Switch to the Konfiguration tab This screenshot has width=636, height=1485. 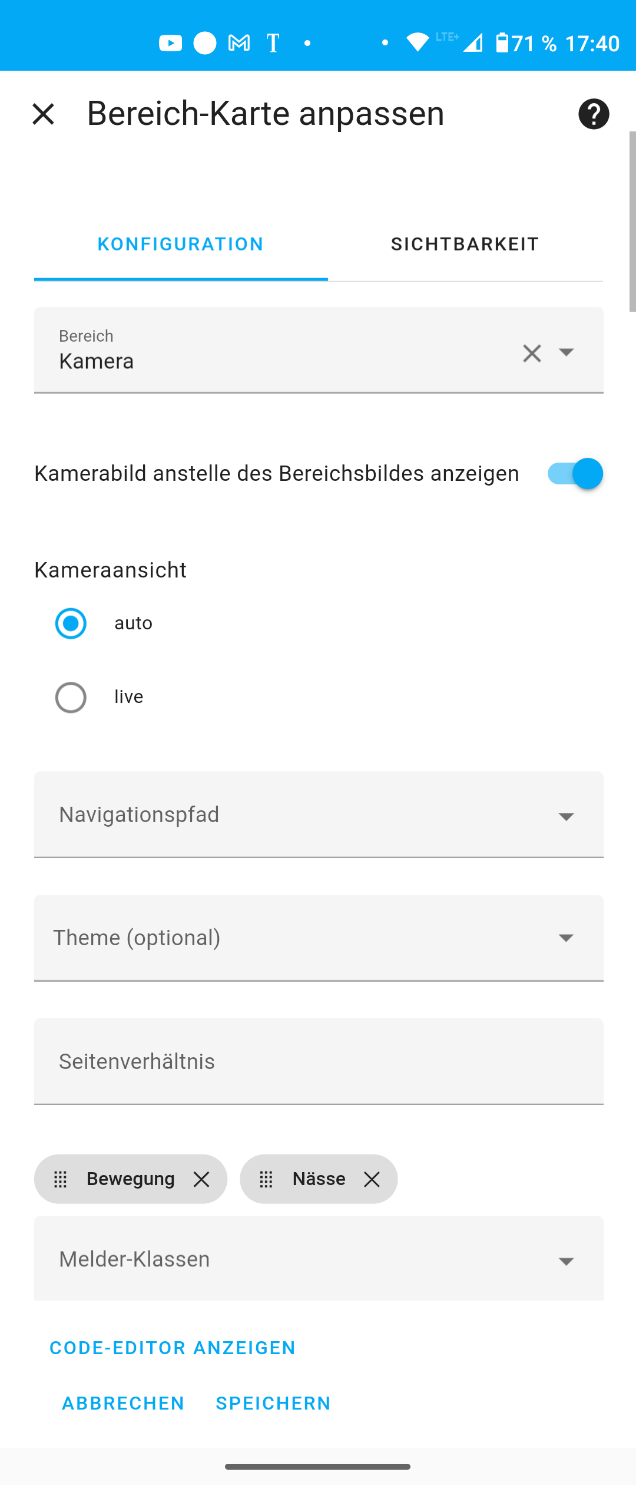181,244
